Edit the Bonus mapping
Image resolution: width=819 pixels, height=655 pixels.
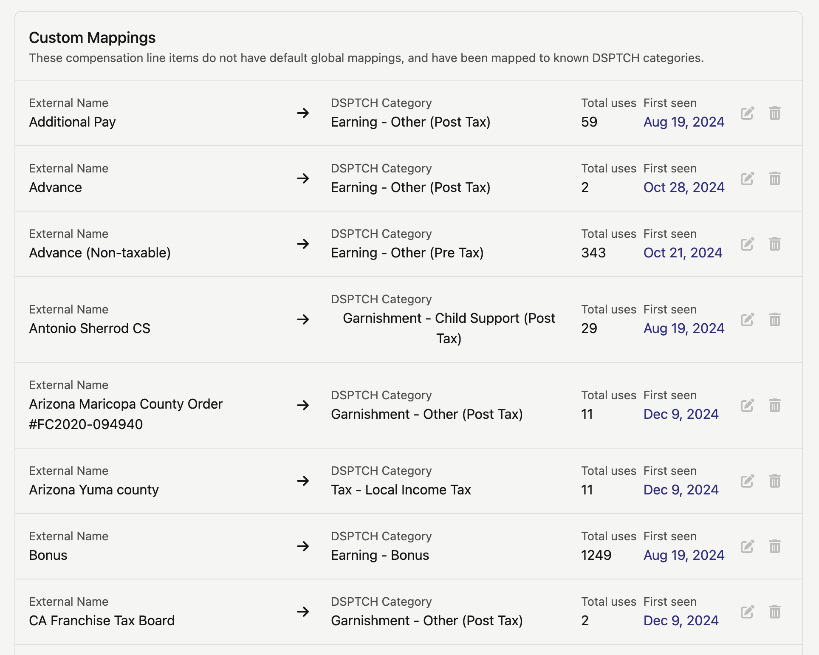tap(747, 546)
